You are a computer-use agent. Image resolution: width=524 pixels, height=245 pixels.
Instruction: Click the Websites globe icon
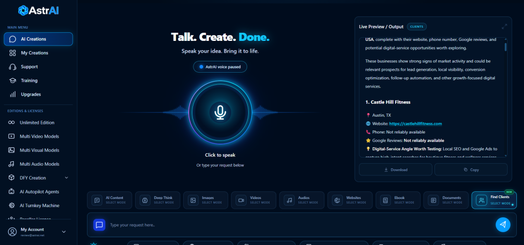coord(338,201)
